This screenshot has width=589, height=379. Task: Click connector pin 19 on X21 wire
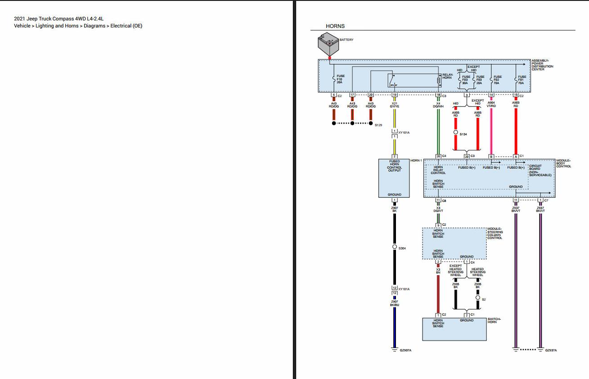395,95
